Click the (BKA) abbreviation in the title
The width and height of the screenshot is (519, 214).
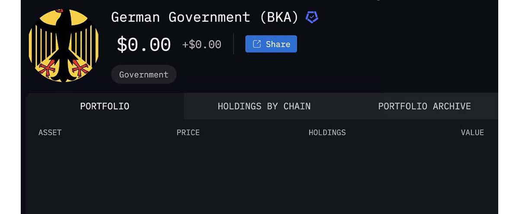tap(279, 17)
